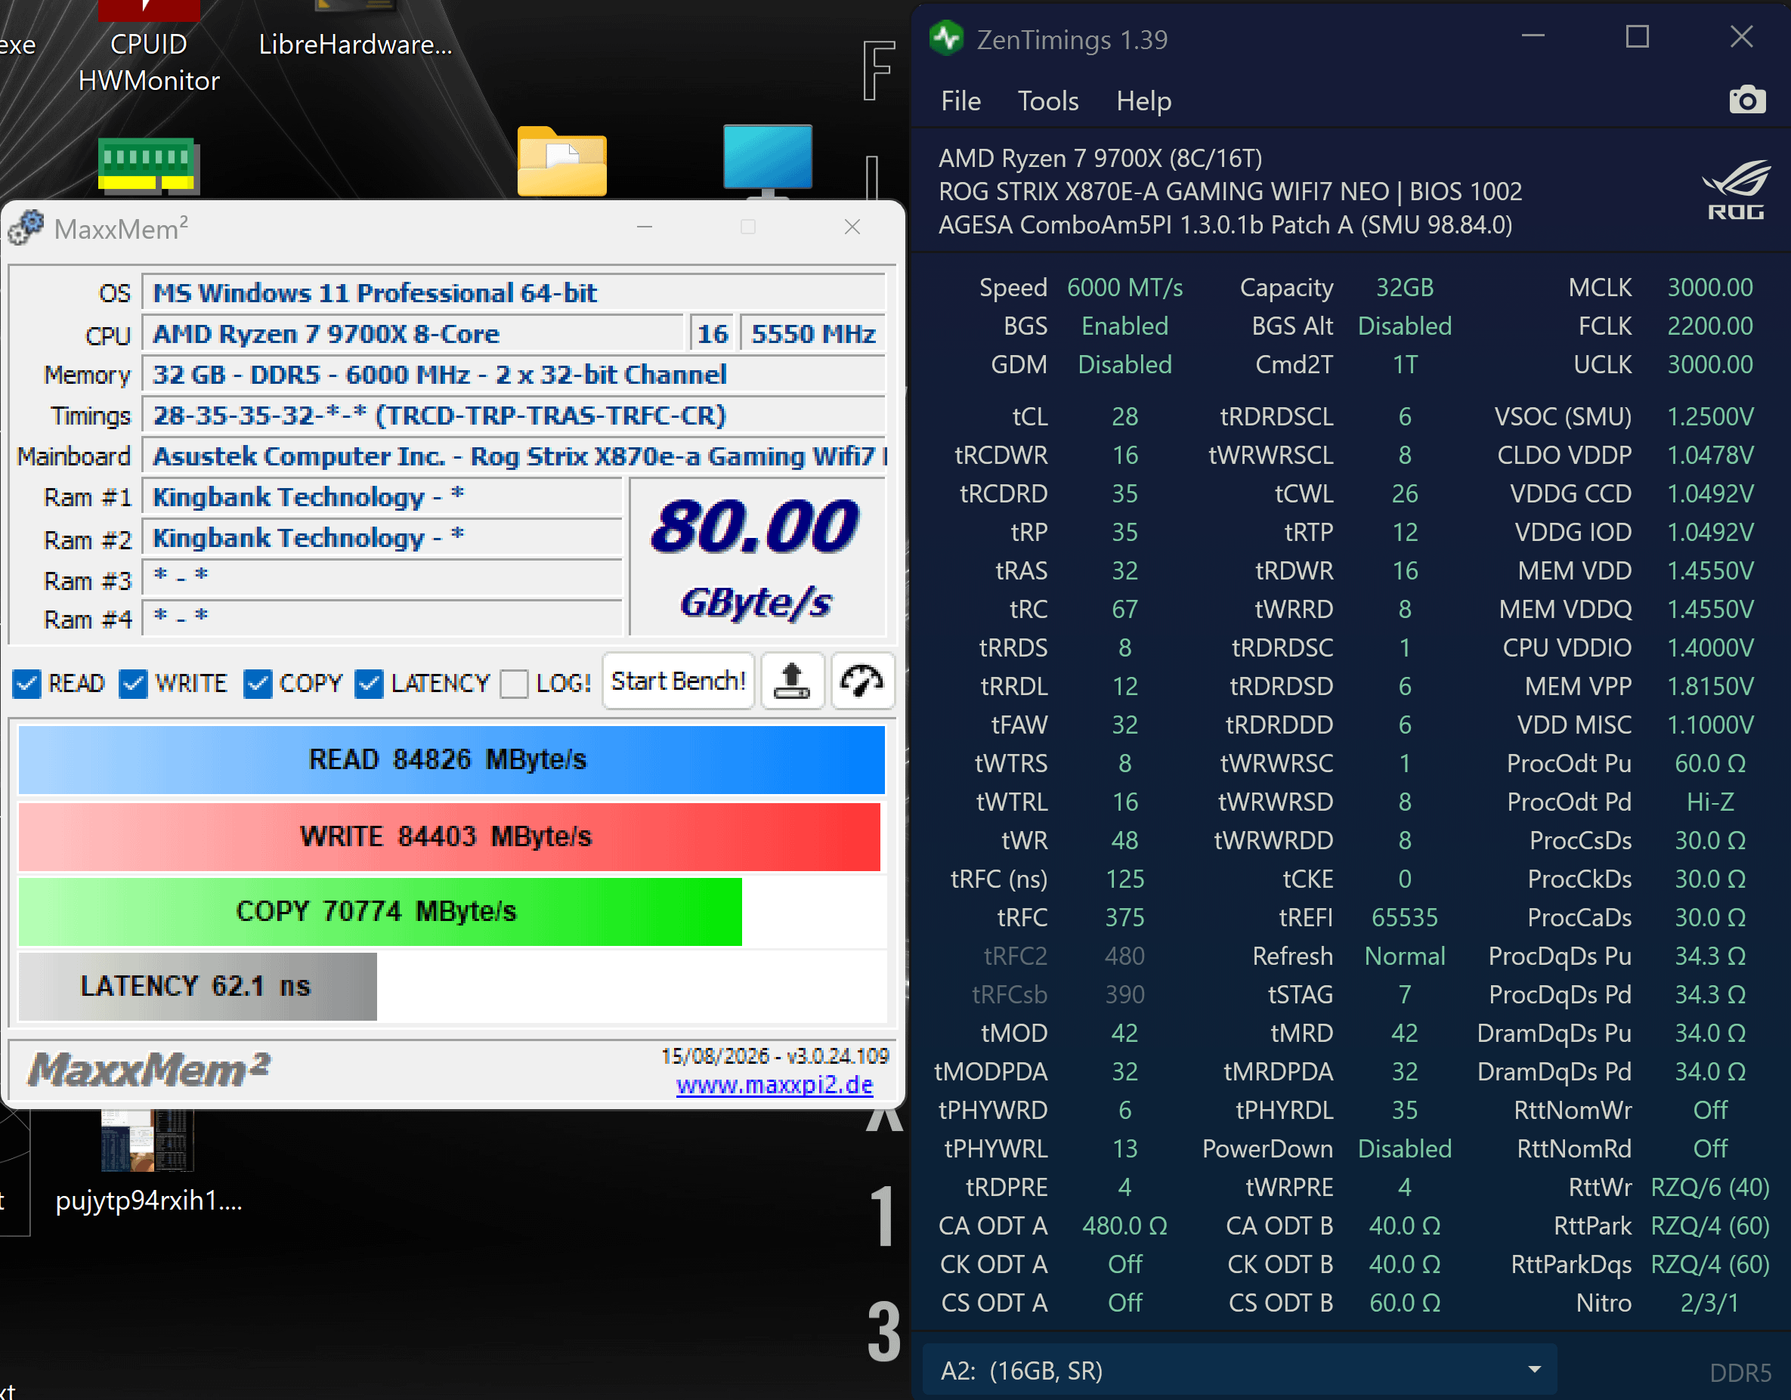Screen dimensions: 1791x1400
Task: Click the Ram #2 Kingbank Technology field
Action: (x=382, y=538)
